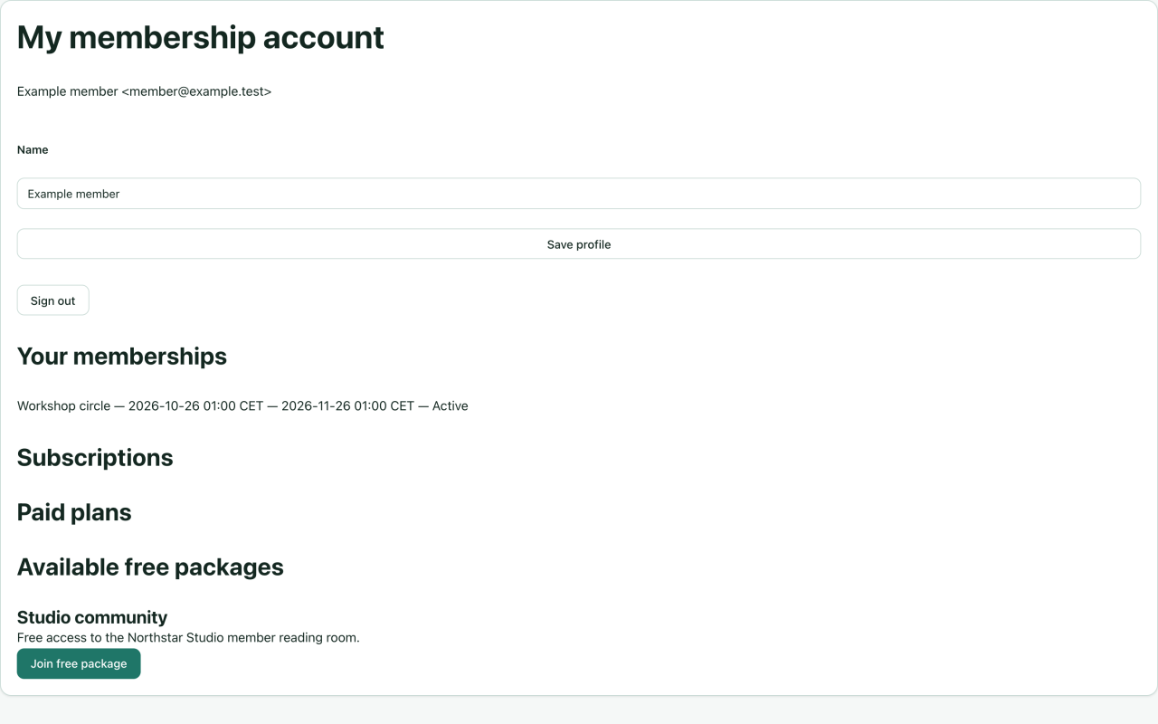
Task: Click the 'Studio community' package title
Action: tap(92, 617)
